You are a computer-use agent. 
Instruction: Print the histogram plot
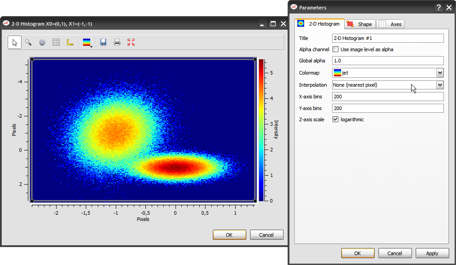tap(117, 42)
